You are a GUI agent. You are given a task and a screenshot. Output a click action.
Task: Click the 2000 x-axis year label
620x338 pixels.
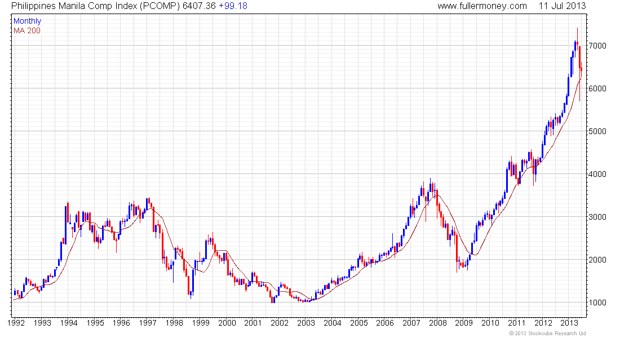click(x=227, y=323)
